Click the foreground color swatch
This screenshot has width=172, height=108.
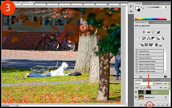click(x=137, y=8)
